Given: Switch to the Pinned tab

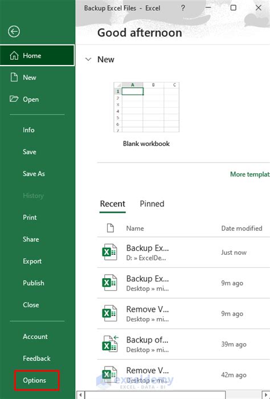Looking at the screenshot, I should point(152,204).
